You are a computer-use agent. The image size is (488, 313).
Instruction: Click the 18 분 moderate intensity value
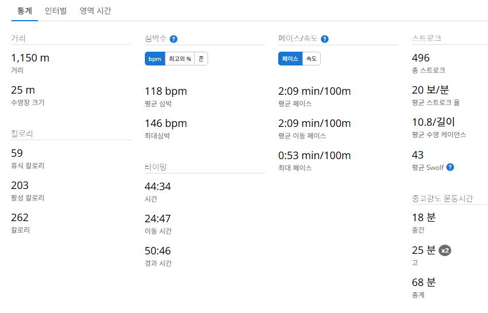[x=424, y=218]
